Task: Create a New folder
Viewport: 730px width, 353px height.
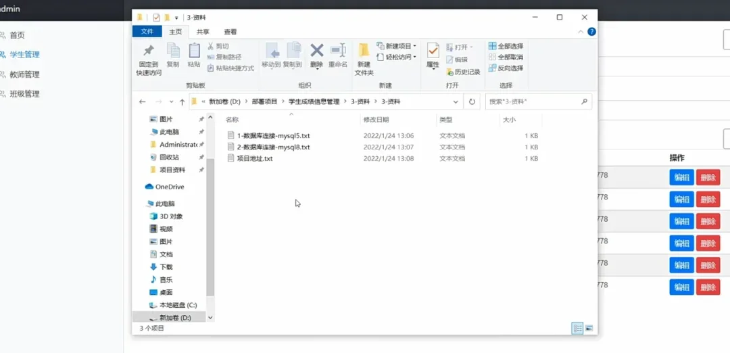Action: click(364, 60)
